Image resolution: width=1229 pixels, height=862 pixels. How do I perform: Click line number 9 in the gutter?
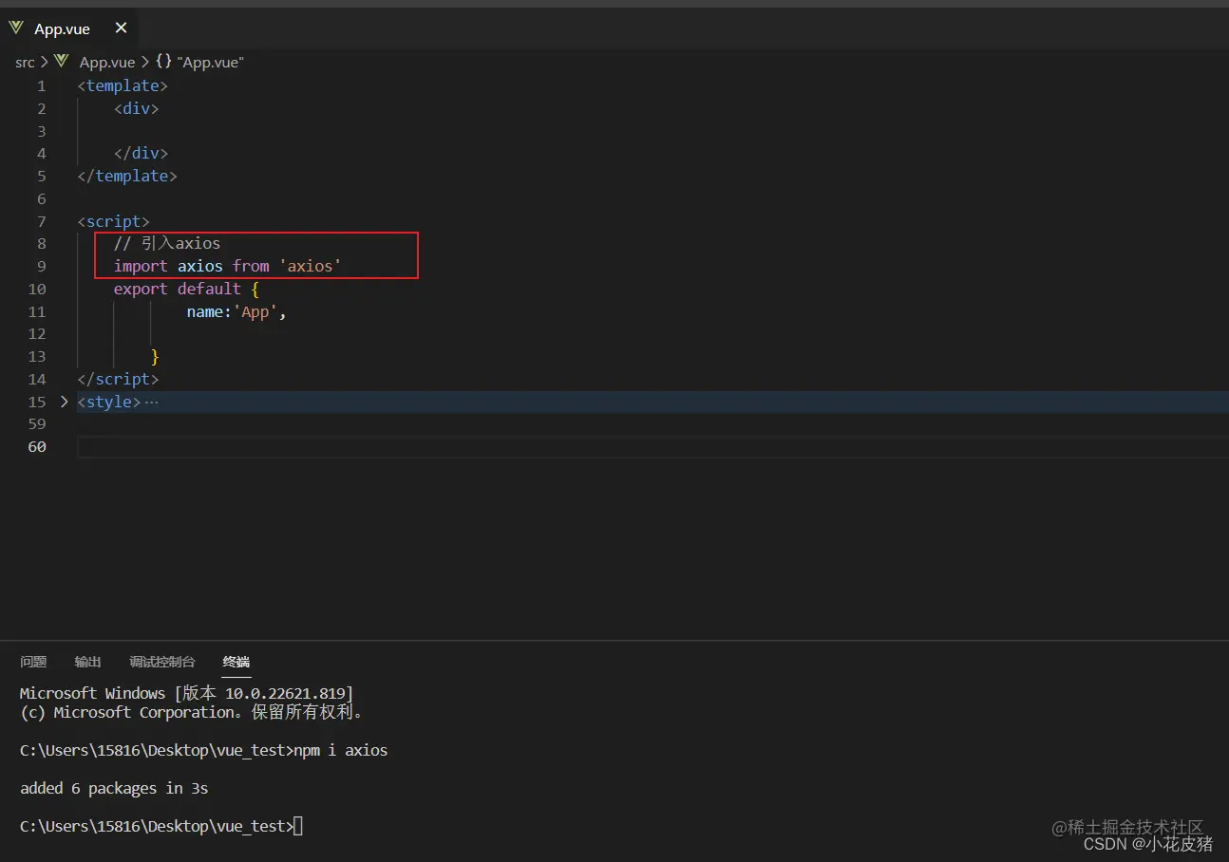click(x=41, y=266)
